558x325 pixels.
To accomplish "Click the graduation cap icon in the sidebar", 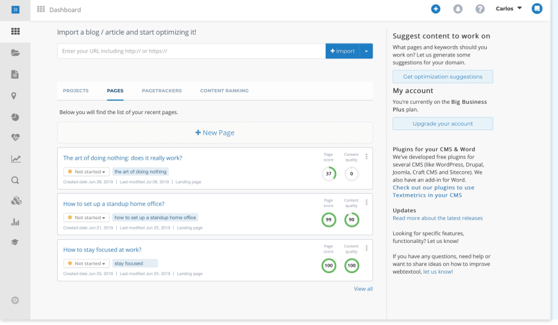I will 15,242.
